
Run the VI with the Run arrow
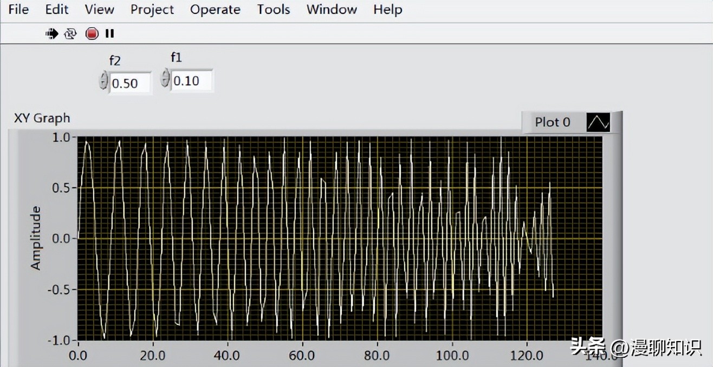51,33
